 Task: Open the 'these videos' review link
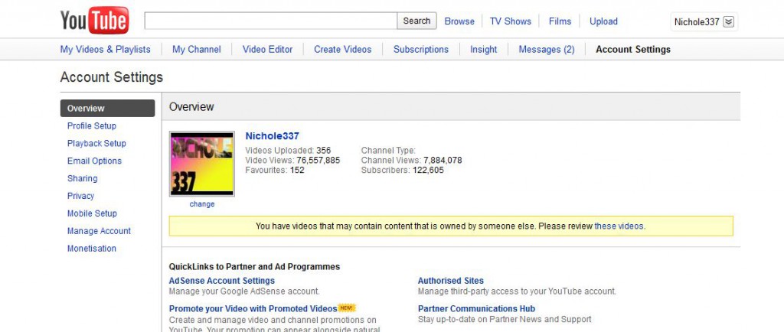619,226
